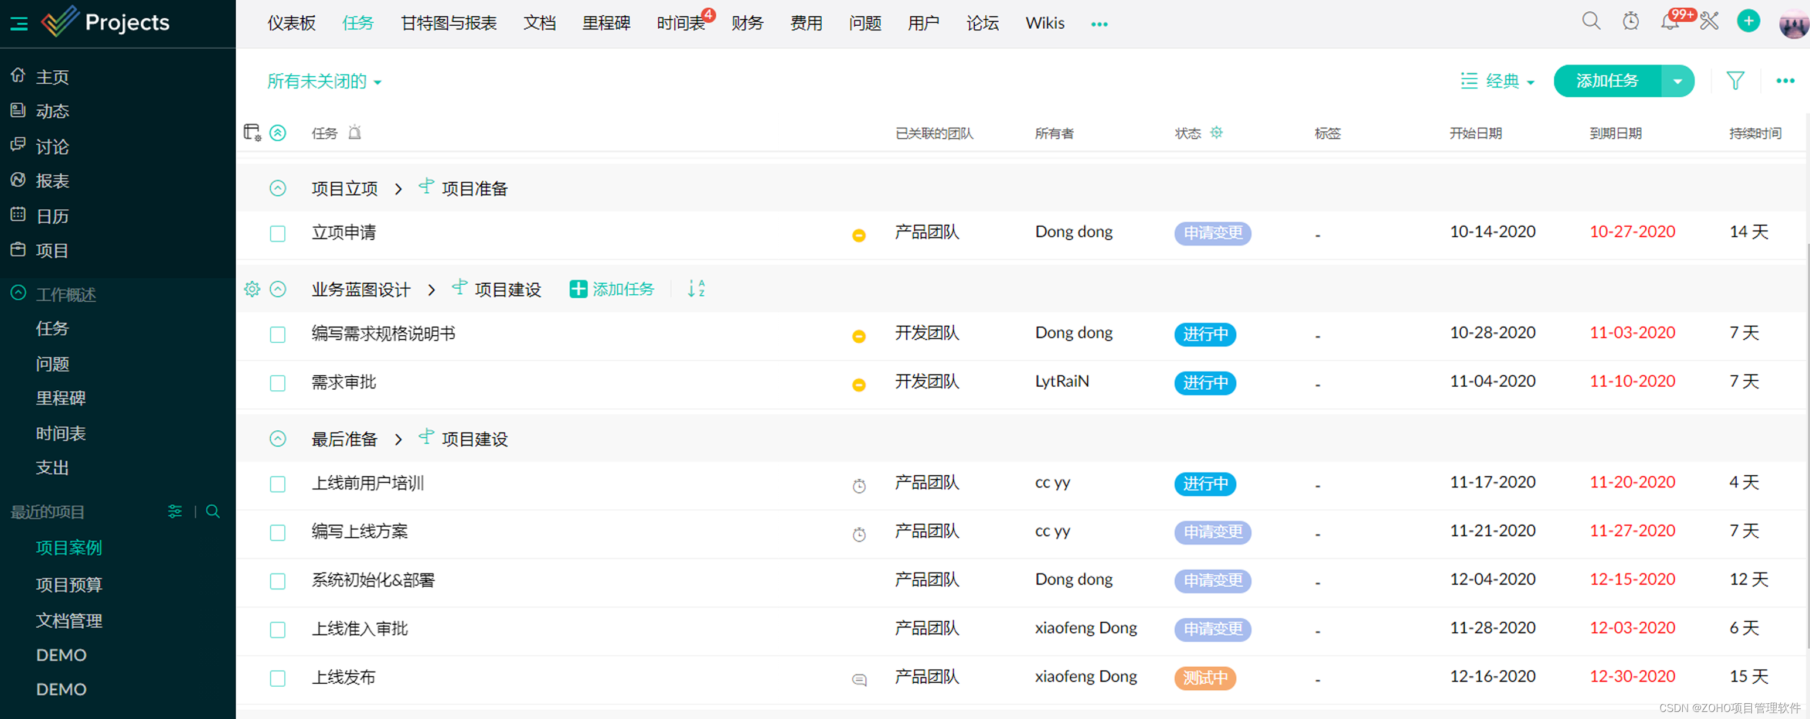Open gear icon for 业务蓝图设计 task list
Image resolution: width=1810 pixels, height=719 pixels.
coord(252,288)
